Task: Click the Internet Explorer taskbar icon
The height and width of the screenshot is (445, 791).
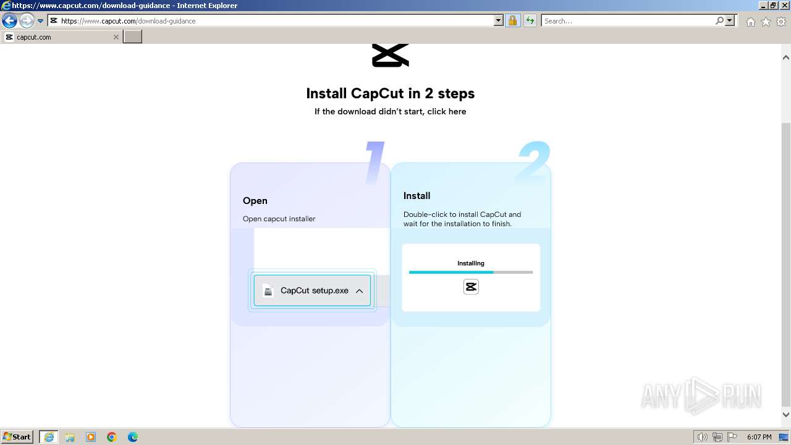Action: pyautogui.click(x=49, y=437)
